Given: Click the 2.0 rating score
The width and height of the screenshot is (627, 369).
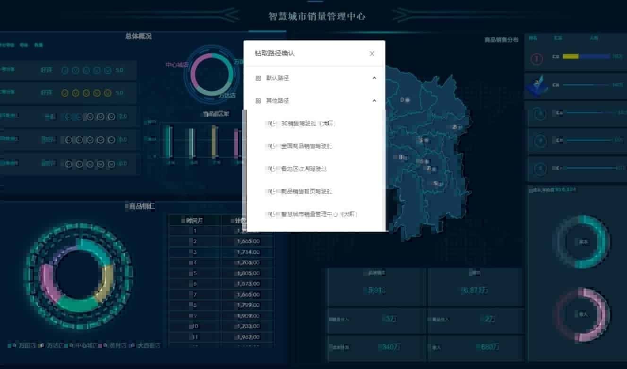Looking at the screenshot, I should pos(123,116).
